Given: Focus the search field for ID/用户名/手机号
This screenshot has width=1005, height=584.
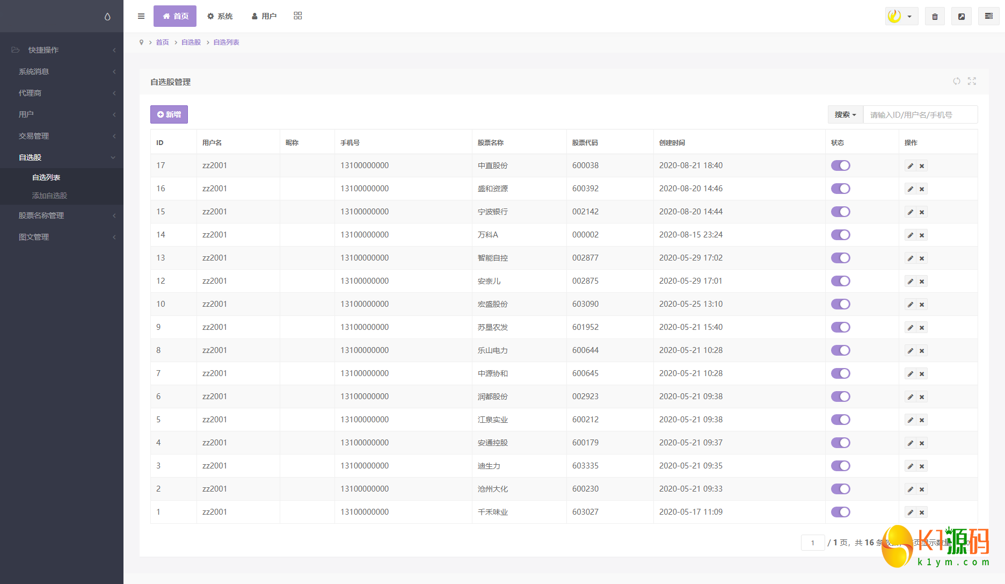Looking at the screenshot, I should pos(920,114).
